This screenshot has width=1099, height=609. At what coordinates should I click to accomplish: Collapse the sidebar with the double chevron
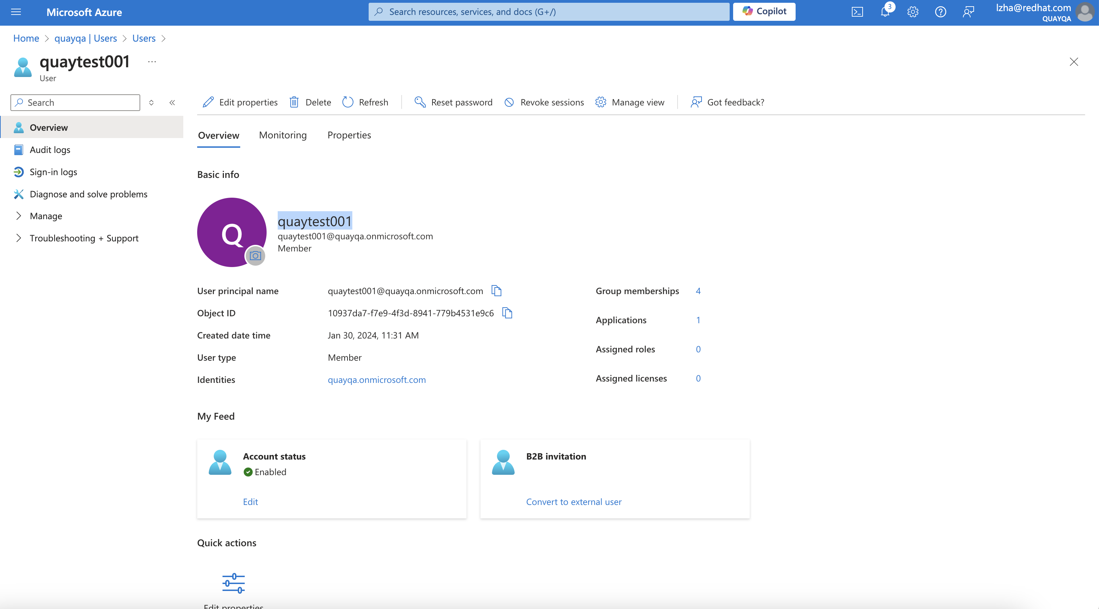(x=172, y=103)
